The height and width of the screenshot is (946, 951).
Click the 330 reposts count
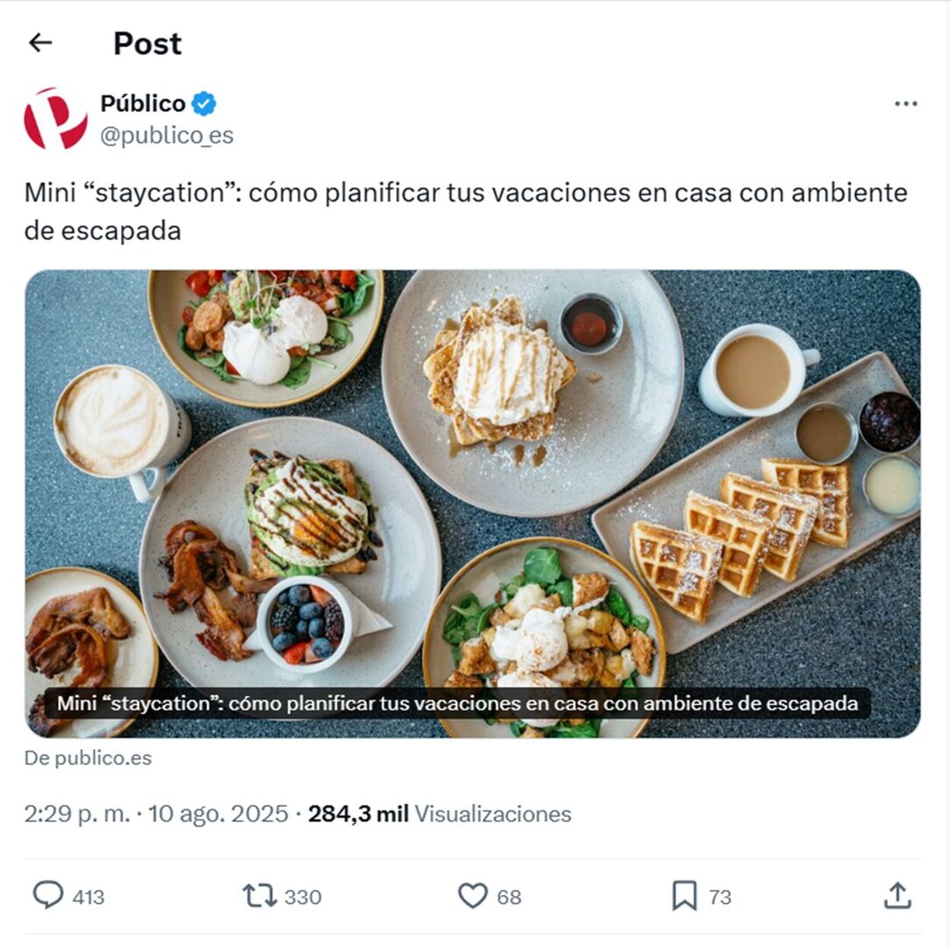[x=303, y=897]
